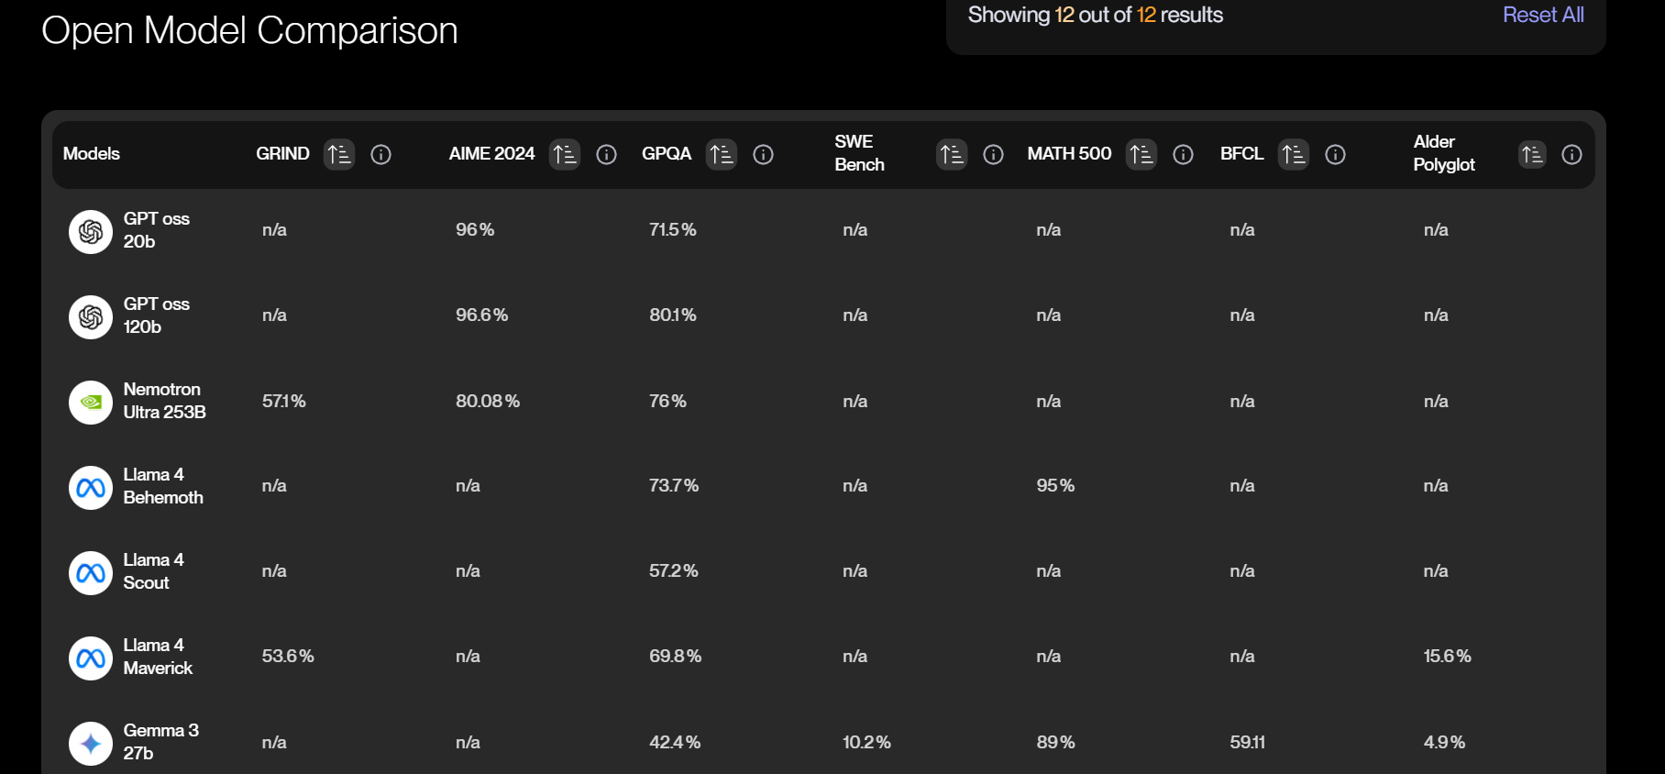
Task: Click the AIME 2024 header label
Action: pyautogui.click(x=491, y=154)
